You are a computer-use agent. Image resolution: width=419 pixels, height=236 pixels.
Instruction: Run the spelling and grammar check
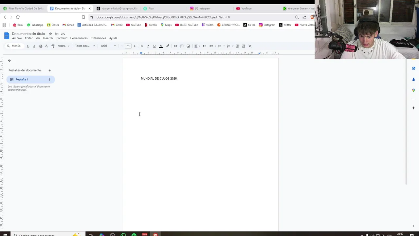[x=46, y=46]
